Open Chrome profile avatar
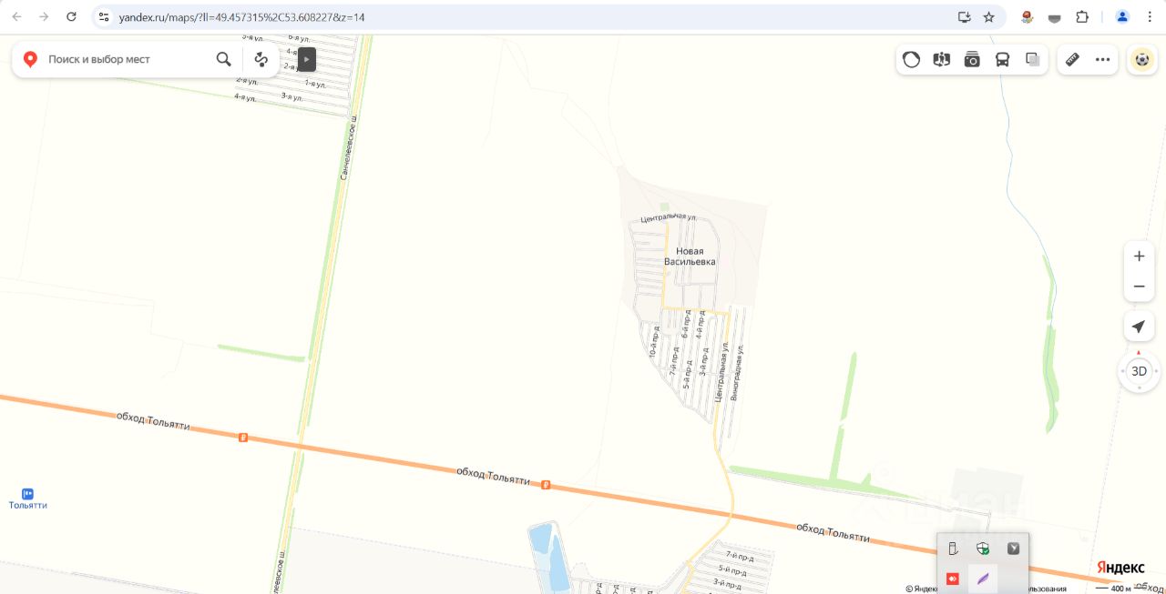This screenshot has height=594, width=1166. [x=1122, y=16]
